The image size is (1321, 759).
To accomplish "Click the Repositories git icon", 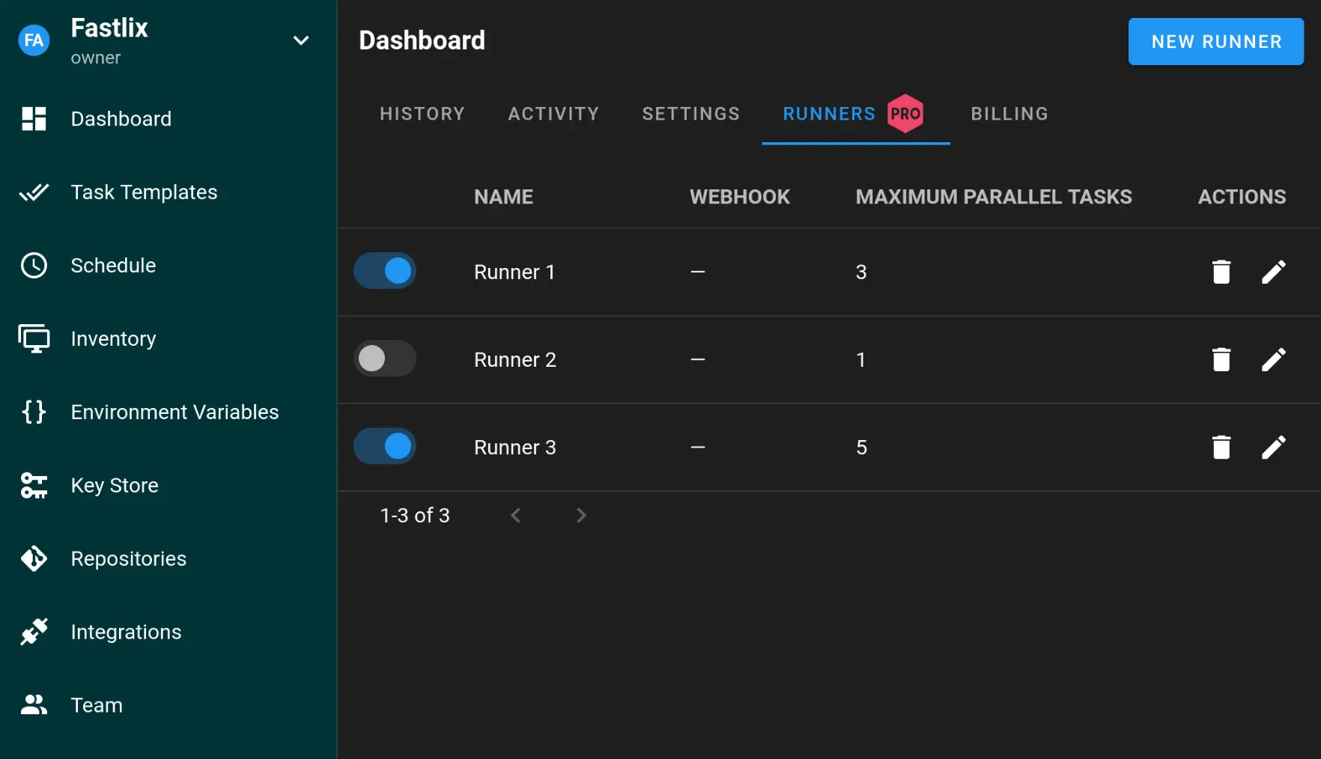I will 34,558.
